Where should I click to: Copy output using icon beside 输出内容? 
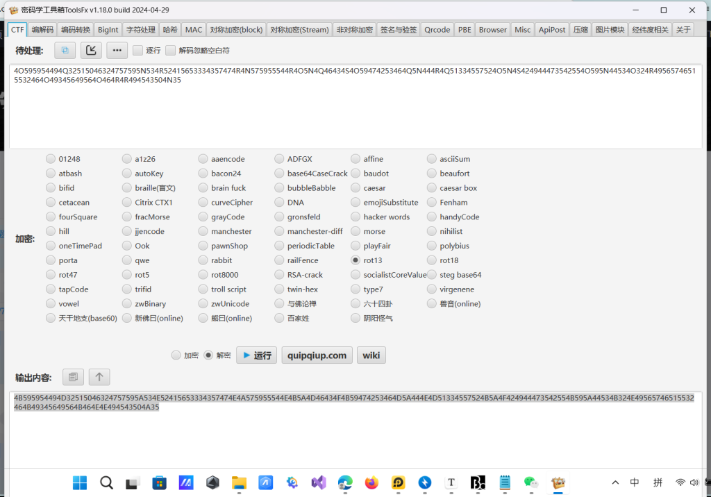[73, 377]
